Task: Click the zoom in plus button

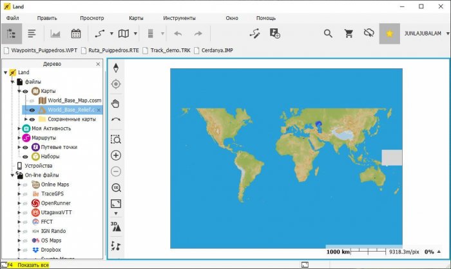Action: 116,155
